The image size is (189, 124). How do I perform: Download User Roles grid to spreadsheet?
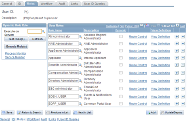(147, 25)
